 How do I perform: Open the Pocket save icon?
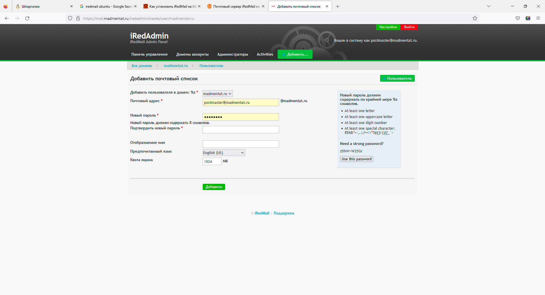(x=518, y=18)
